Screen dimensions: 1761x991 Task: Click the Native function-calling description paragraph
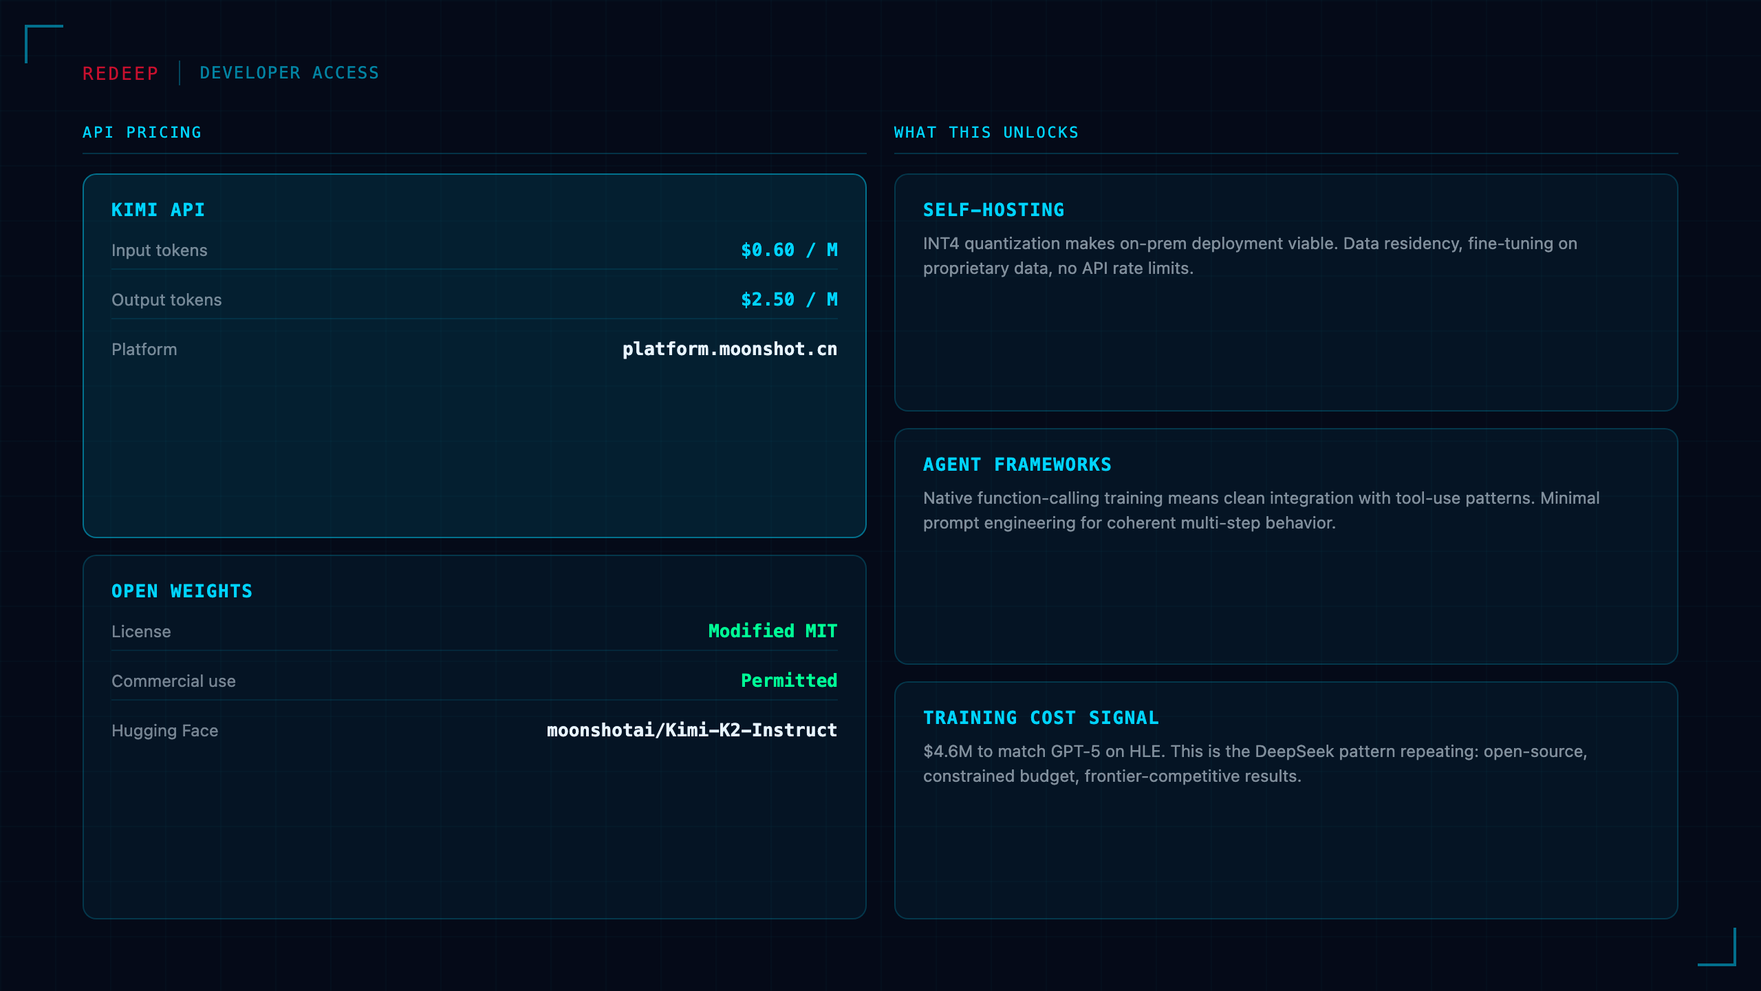(x=1261, y=511)
